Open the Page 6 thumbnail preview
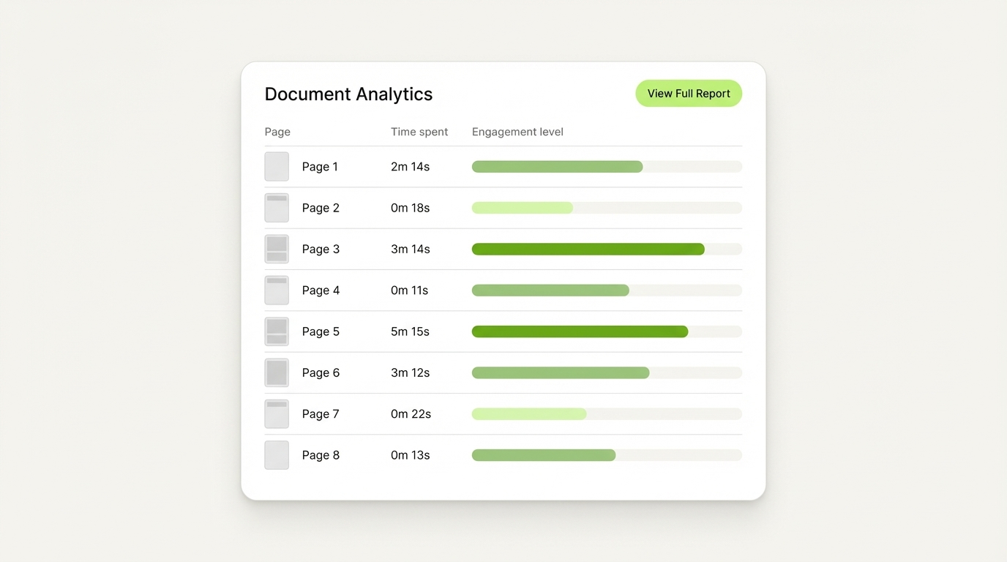Viewport: 1007px width, 562px height. [277, 372]
